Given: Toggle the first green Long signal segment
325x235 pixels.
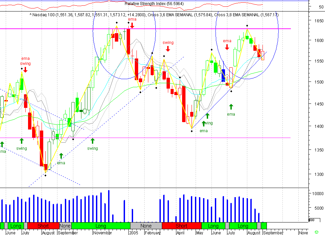Looking at the screenshot, I should 15,226.
